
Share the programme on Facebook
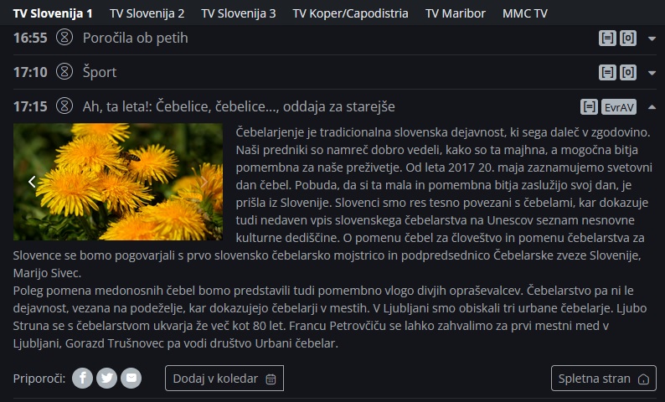(x=81, y=379)
